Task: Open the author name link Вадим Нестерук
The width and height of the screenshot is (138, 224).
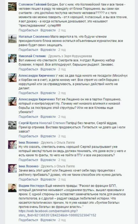Action: (x=32, y=186)
